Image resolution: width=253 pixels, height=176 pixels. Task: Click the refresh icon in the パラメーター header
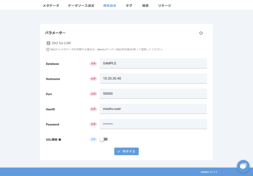(201, 33)
